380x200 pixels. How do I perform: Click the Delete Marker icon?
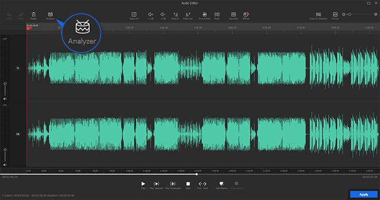coord(236,184)
